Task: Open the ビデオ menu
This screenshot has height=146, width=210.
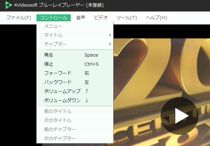Action: pyautogui.click(x=101, y=18)
